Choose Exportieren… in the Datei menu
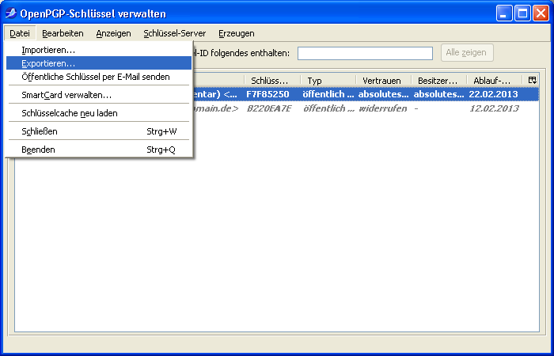Screen dimensions: 554x356 [48, 63]
